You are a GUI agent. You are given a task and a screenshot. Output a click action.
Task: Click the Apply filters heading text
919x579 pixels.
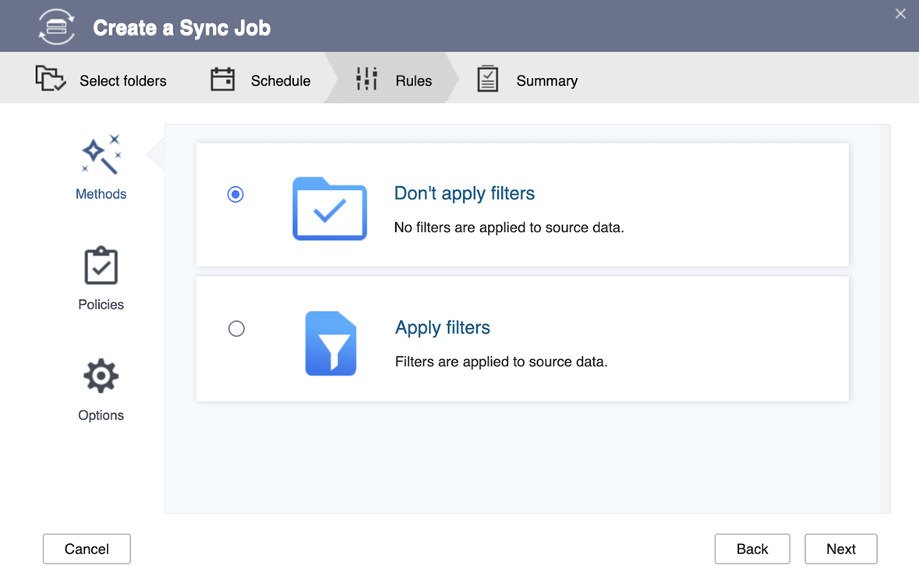[442, 327]
